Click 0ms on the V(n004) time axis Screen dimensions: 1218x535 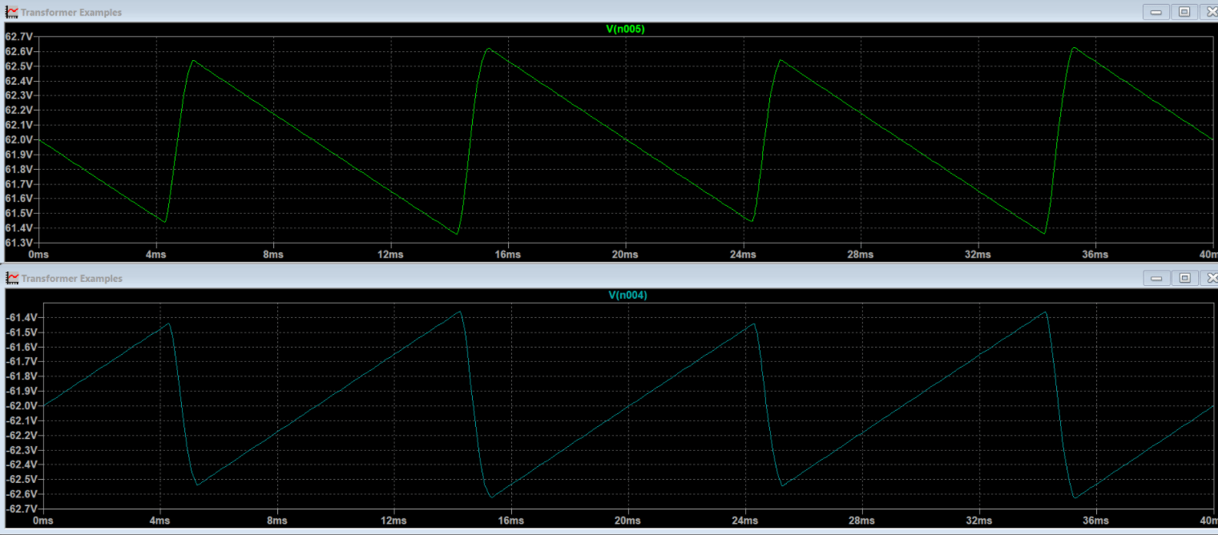click(43, 521)
